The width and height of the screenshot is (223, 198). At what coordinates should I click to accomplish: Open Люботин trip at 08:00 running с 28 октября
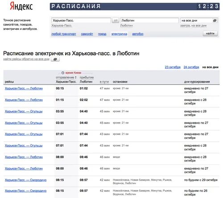coord(24,157)
